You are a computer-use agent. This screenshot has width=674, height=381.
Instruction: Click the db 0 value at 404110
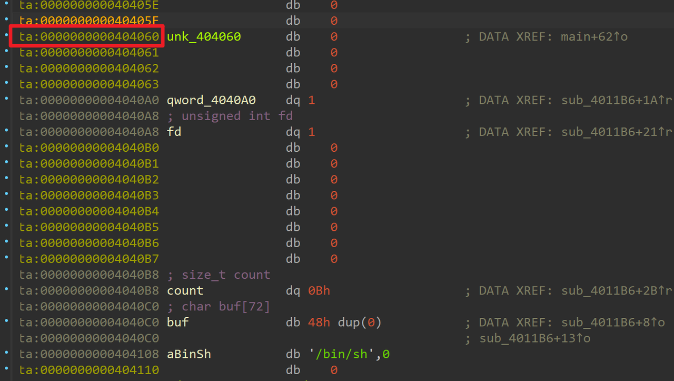click(x=334, y=370)
